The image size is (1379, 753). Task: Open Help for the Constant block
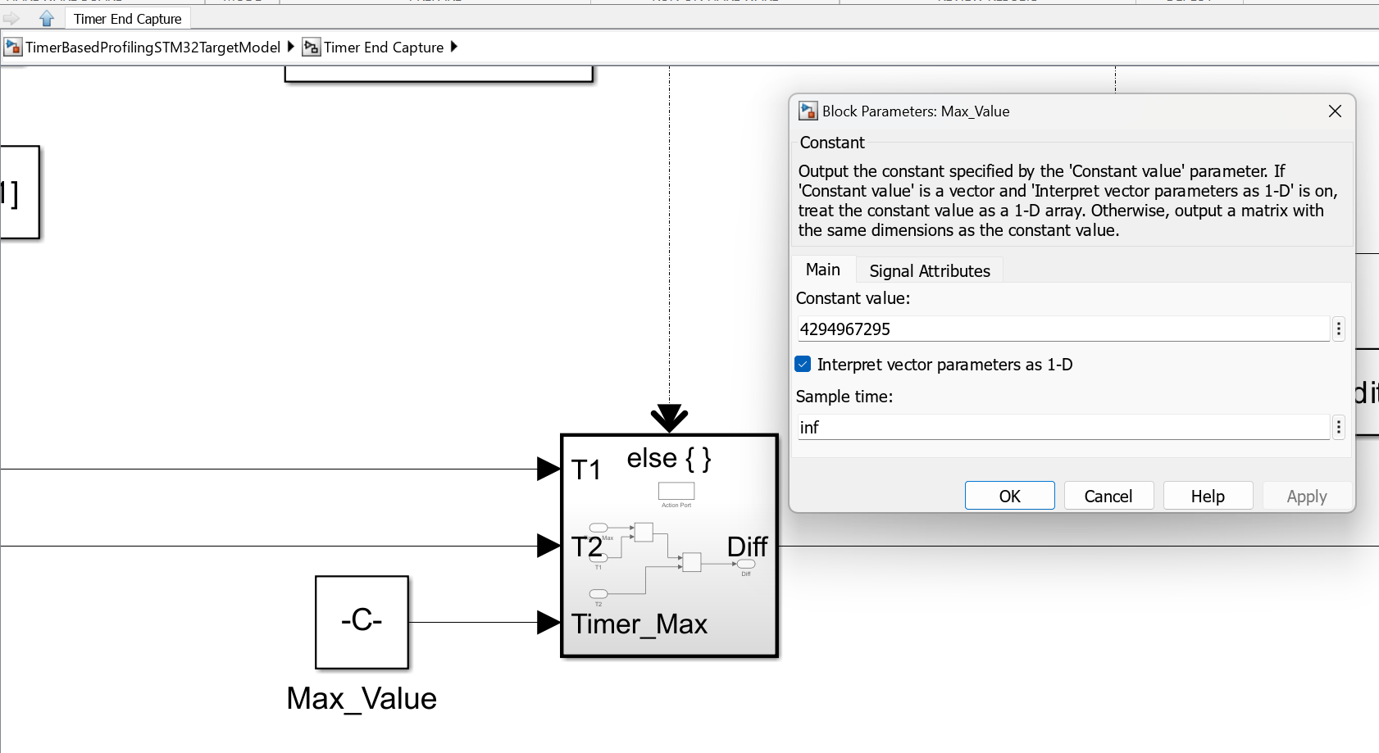point(1208,496)
